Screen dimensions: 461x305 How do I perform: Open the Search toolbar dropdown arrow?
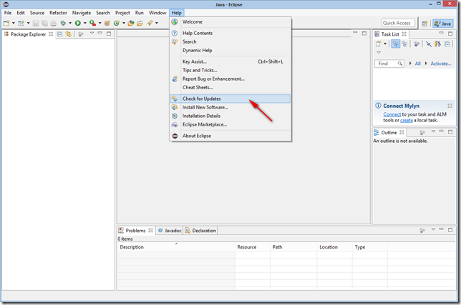point(157,23)
